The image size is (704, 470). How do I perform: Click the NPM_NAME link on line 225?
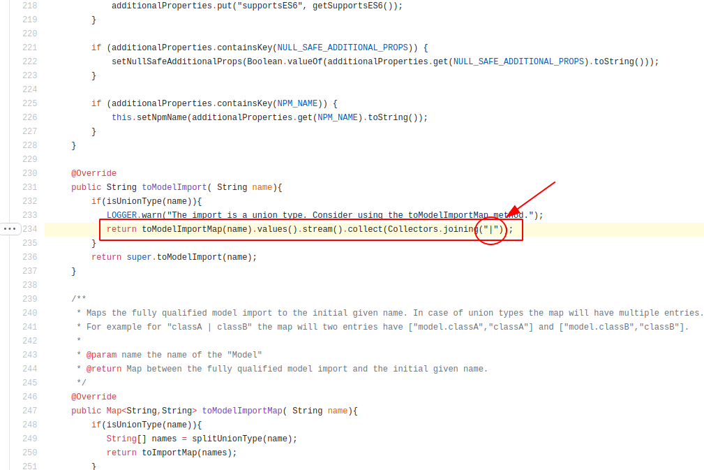click(x=297, y=103)
